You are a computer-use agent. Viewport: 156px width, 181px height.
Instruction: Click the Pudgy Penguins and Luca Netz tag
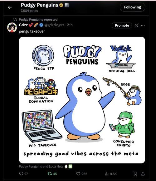tap(41, 166)
